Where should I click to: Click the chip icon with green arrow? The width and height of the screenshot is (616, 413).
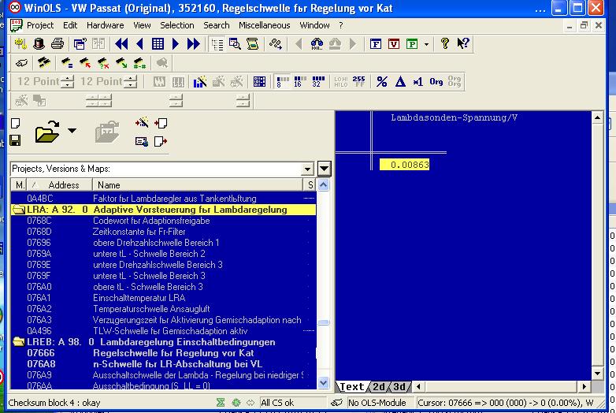(x=121, y=63)
